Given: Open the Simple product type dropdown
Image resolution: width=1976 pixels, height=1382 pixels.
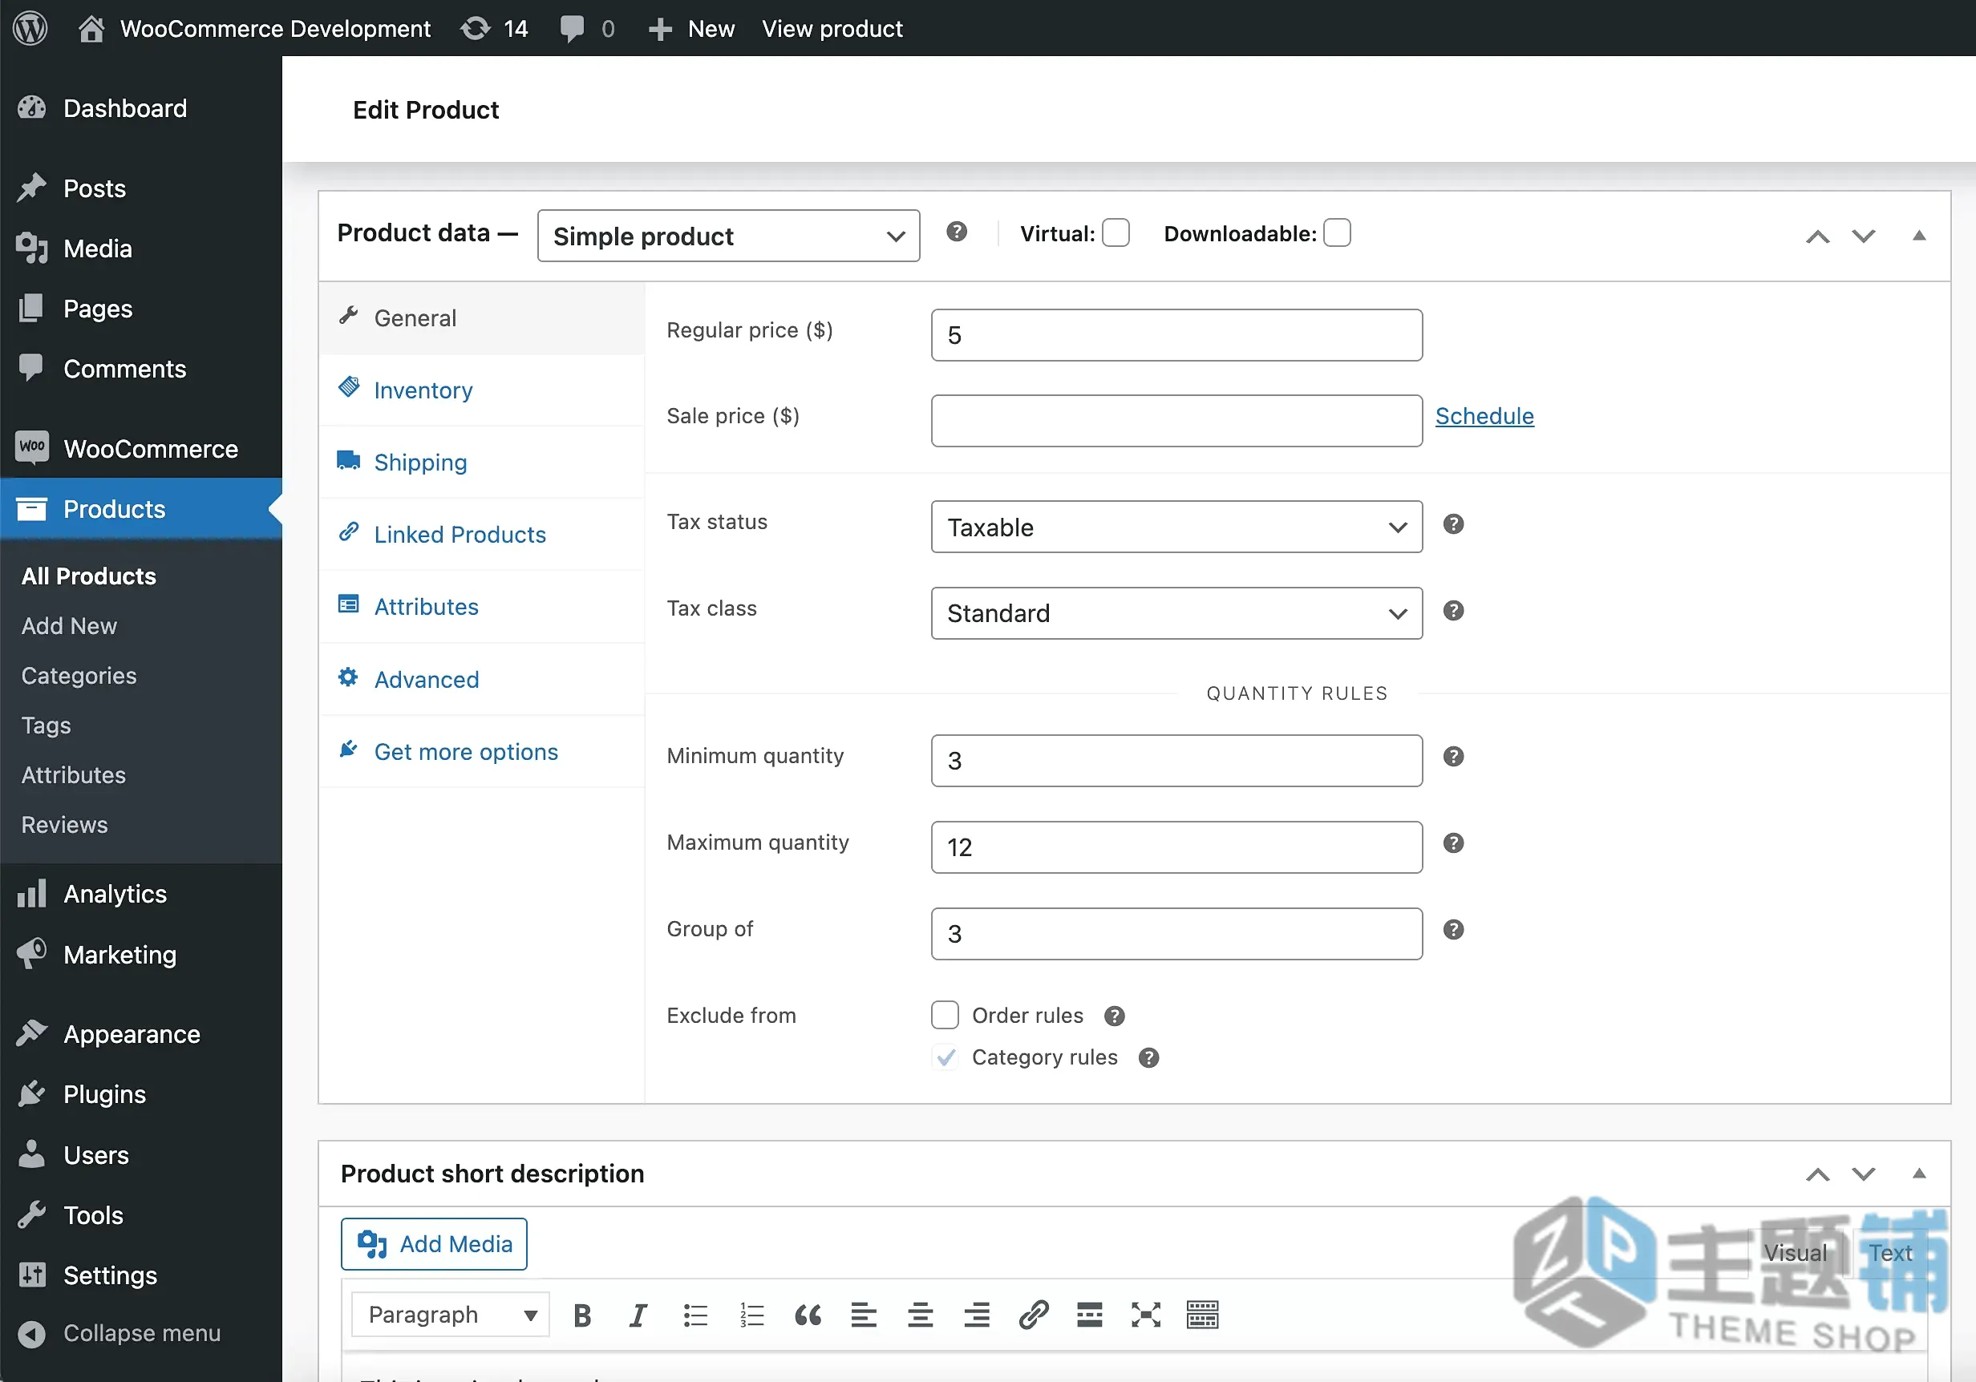Looking at the screenshot, I should [x=728, y=236].
